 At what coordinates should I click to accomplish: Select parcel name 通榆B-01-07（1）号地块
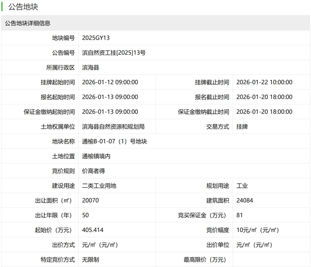point(114,141)
